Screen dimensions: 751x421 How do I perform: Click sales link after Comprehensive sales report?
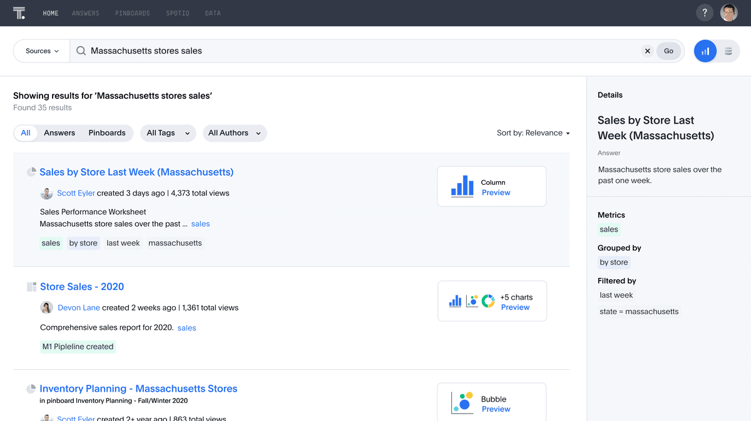pyautogui.click(x=186, y=328)
